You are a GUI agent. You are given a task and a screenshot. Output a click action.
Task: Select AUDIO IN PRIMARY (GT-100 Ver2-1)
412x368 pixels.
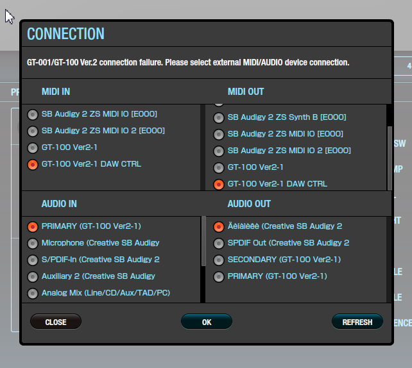tap(33, 227)
